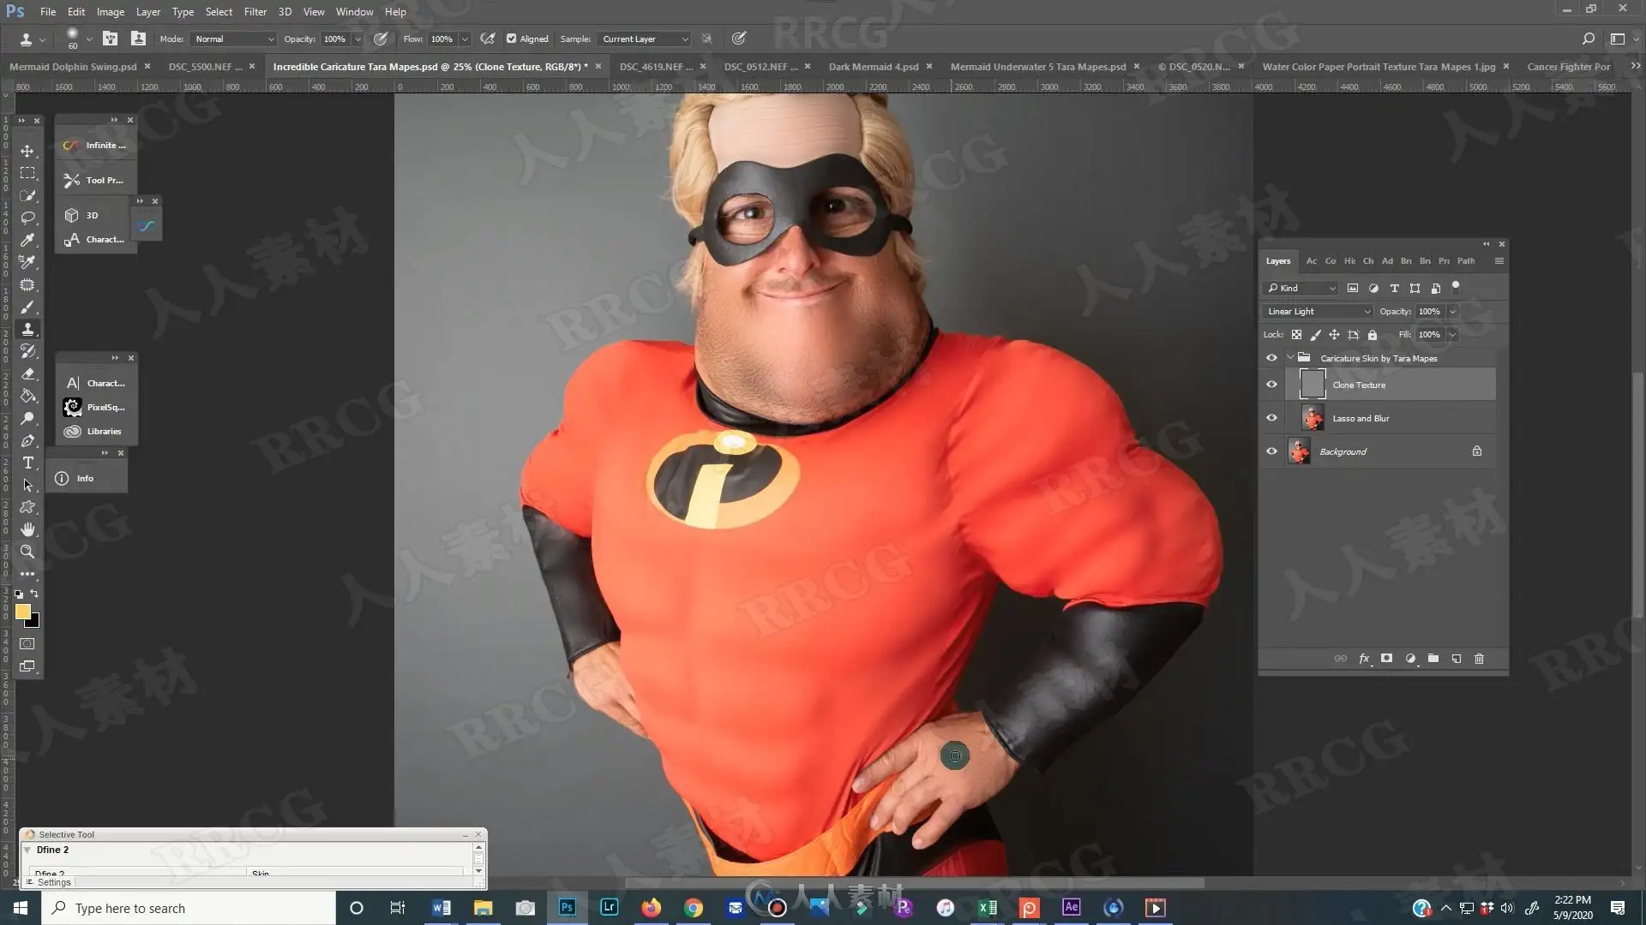Open the Infinite panel button

95,146
